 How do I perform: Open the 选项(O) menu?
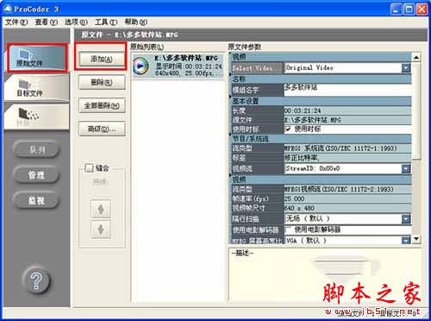tap(76, 22)
